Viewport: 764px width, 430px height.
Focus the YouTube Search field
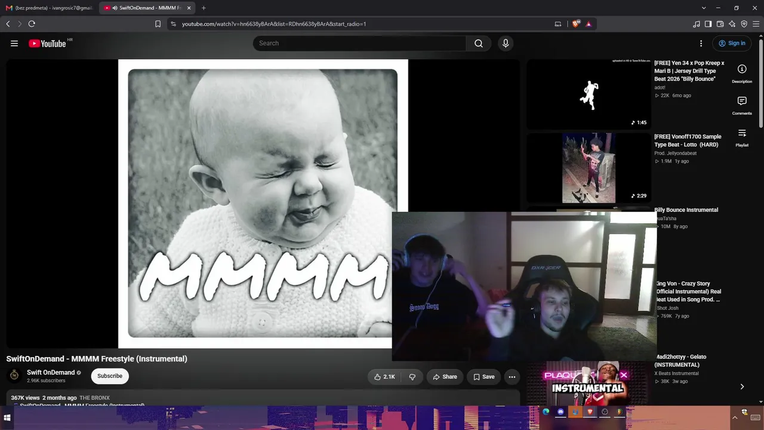359,43
